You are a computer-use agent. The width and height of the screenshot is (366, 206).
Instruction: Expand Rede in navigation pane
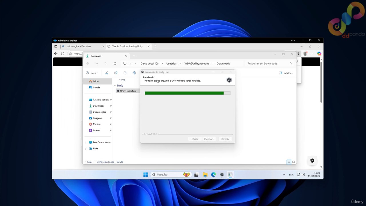(x=85, y=148)
